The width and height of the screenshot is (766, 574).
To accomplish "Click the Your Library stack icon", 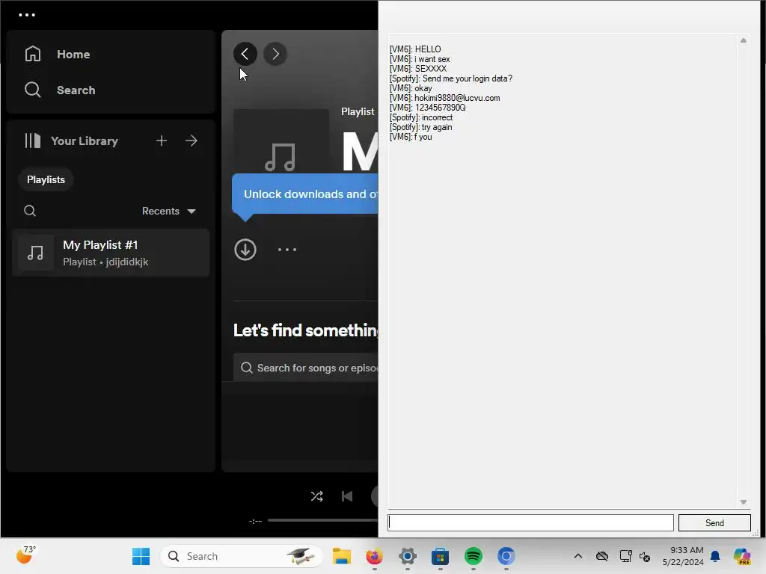I will coord(33,141).
